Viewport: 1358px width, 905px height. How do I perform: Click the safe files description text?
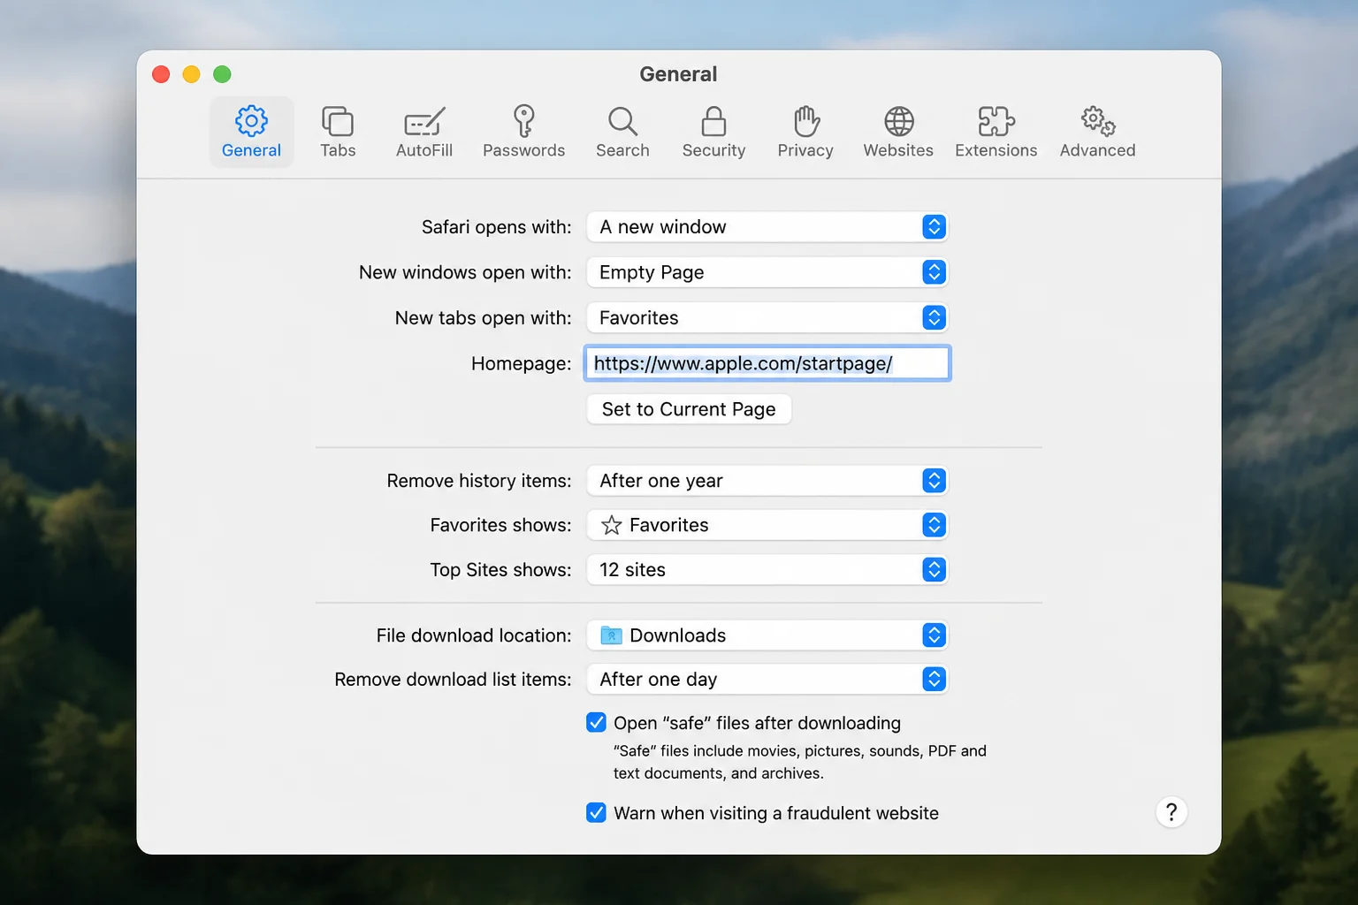click(x=799, y=762)
